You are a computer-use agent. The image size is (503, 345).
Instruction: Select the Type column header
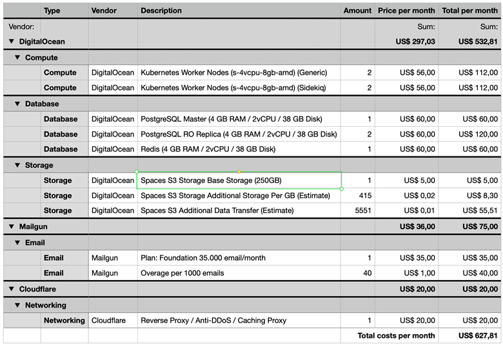click(64, 10)
